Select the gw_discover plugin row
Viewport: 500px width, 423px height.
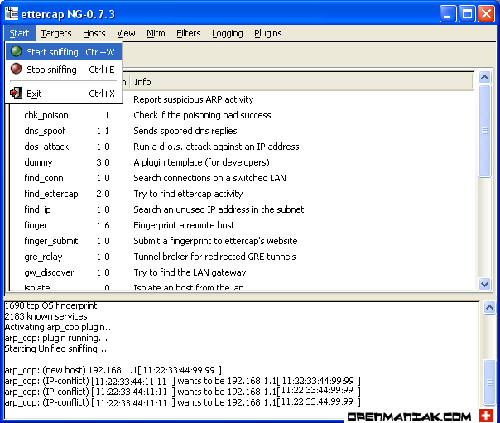coord(242,272)
